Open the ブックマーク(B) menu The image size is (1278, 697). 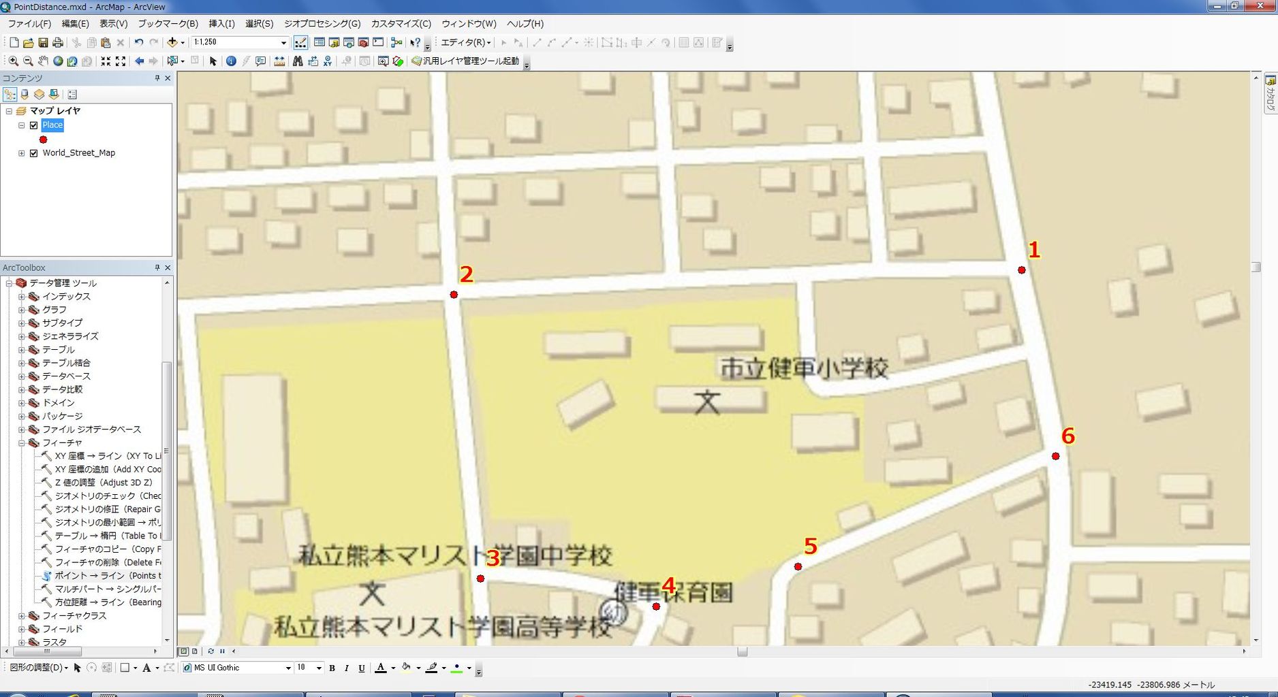tap(168, 24)
